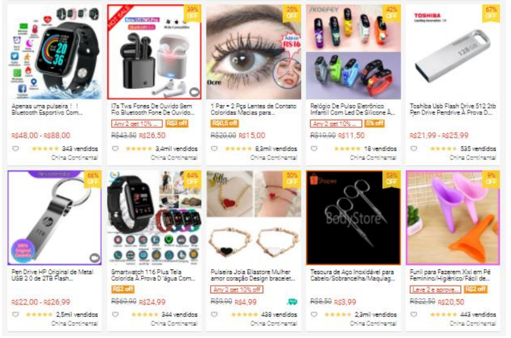The height and width of the screenshot is (338, 511).
Task: Click heart icon under Pen Drive HP Original
Action: 15,315
